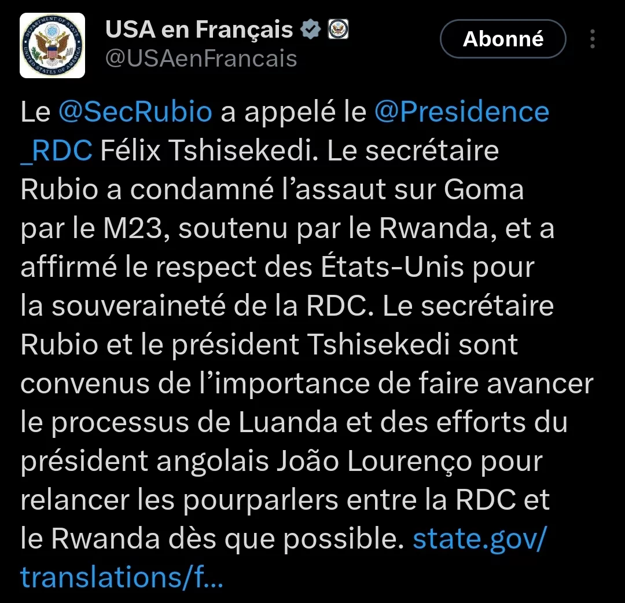Screen dimensions: 625x603
Task: Click the truncated "translations/f…" link text
Action: coord(122,578)
